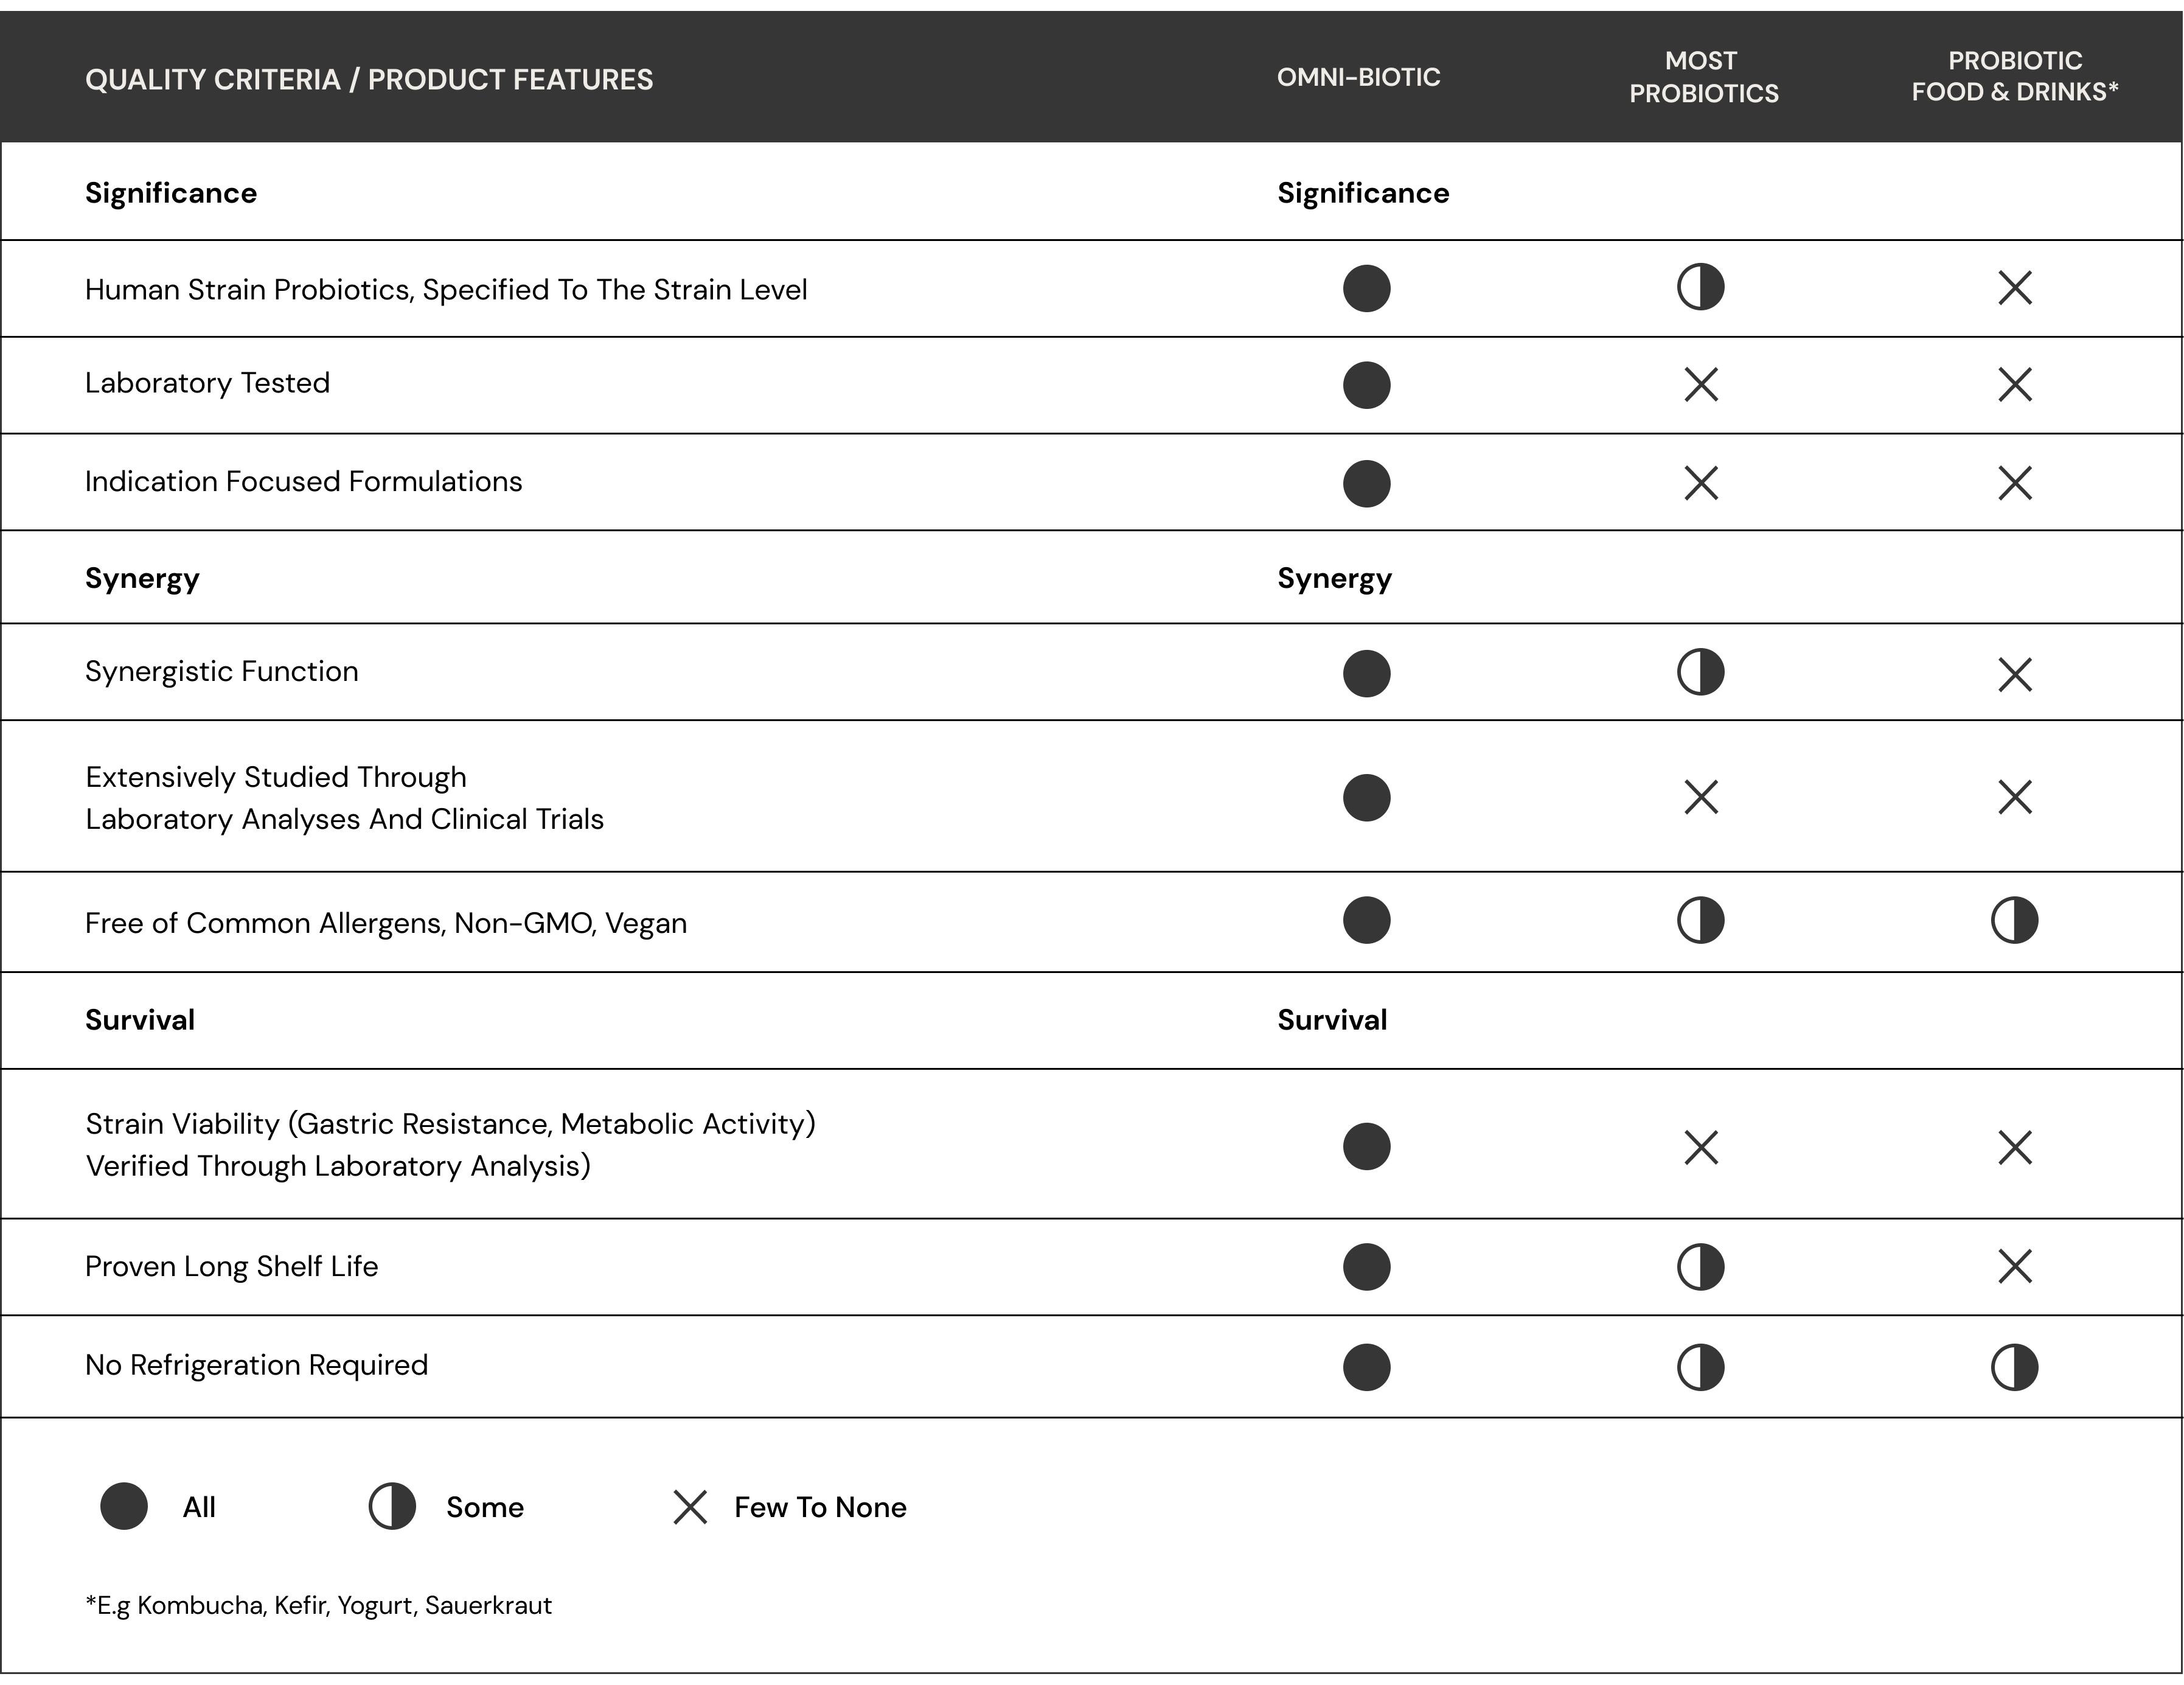Click eighth row's Most Probiotics half circle
This screenshot has height=1685, width=2184.
tap(1700, 1267)
